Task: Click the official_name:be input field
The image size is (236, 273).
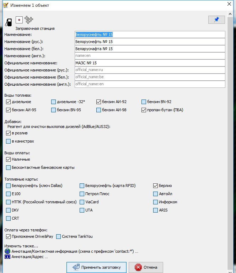Action: pyautogui.click(x=150, y=77)
